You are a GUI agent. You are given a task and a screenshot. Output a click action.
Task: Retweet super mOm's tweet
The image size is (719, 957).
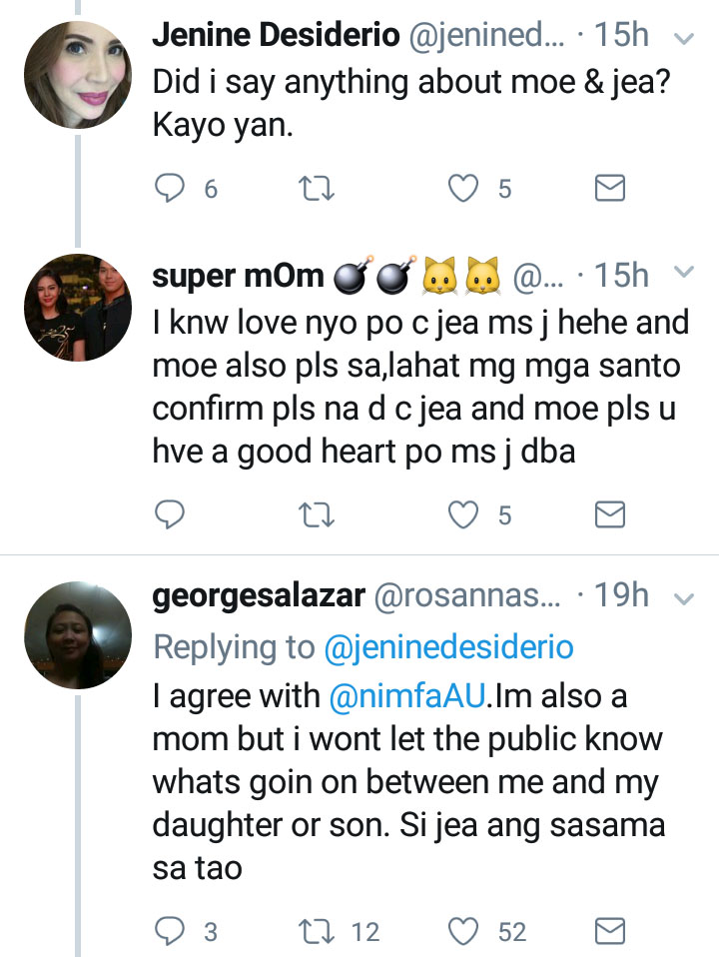point(318,514)
